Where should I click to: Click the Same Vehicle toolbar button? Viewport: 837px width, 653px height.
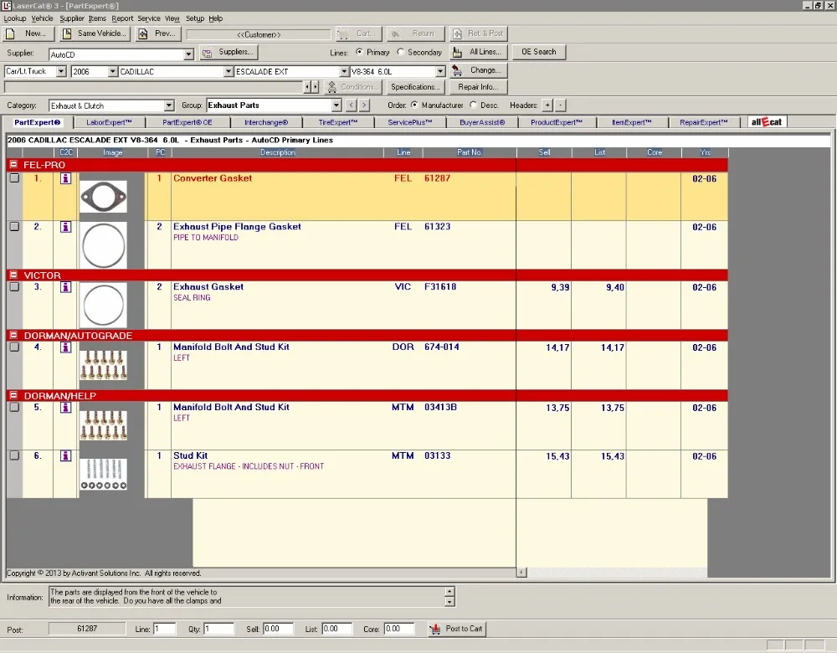pyautogui.click(x=94, y=33)
